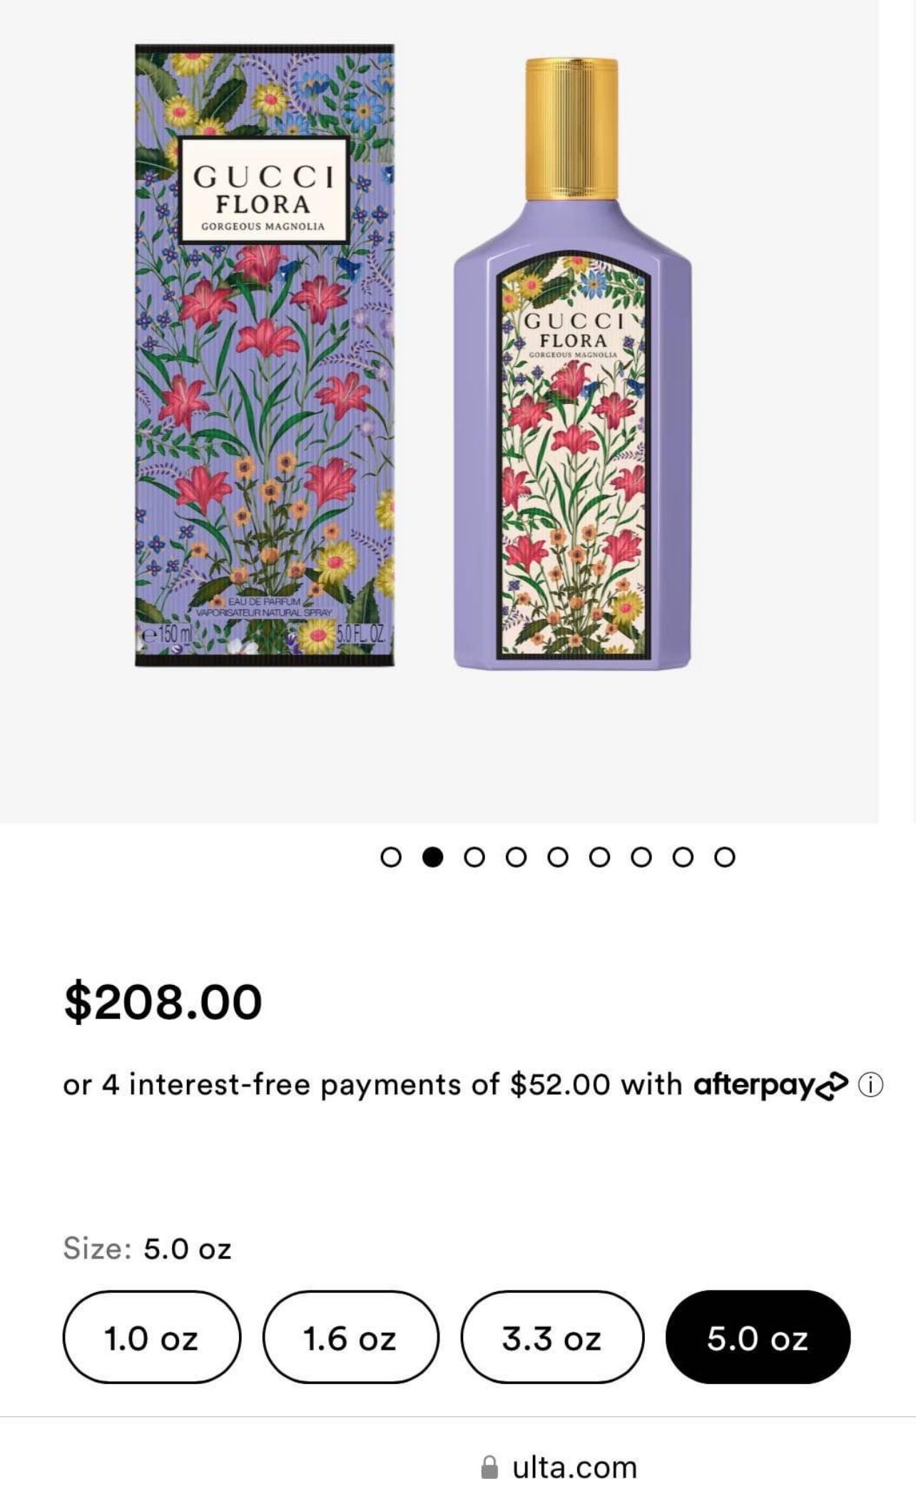Click the afterpay logo
This screenshot has width=916, height=1494.
click(771, 1085)
